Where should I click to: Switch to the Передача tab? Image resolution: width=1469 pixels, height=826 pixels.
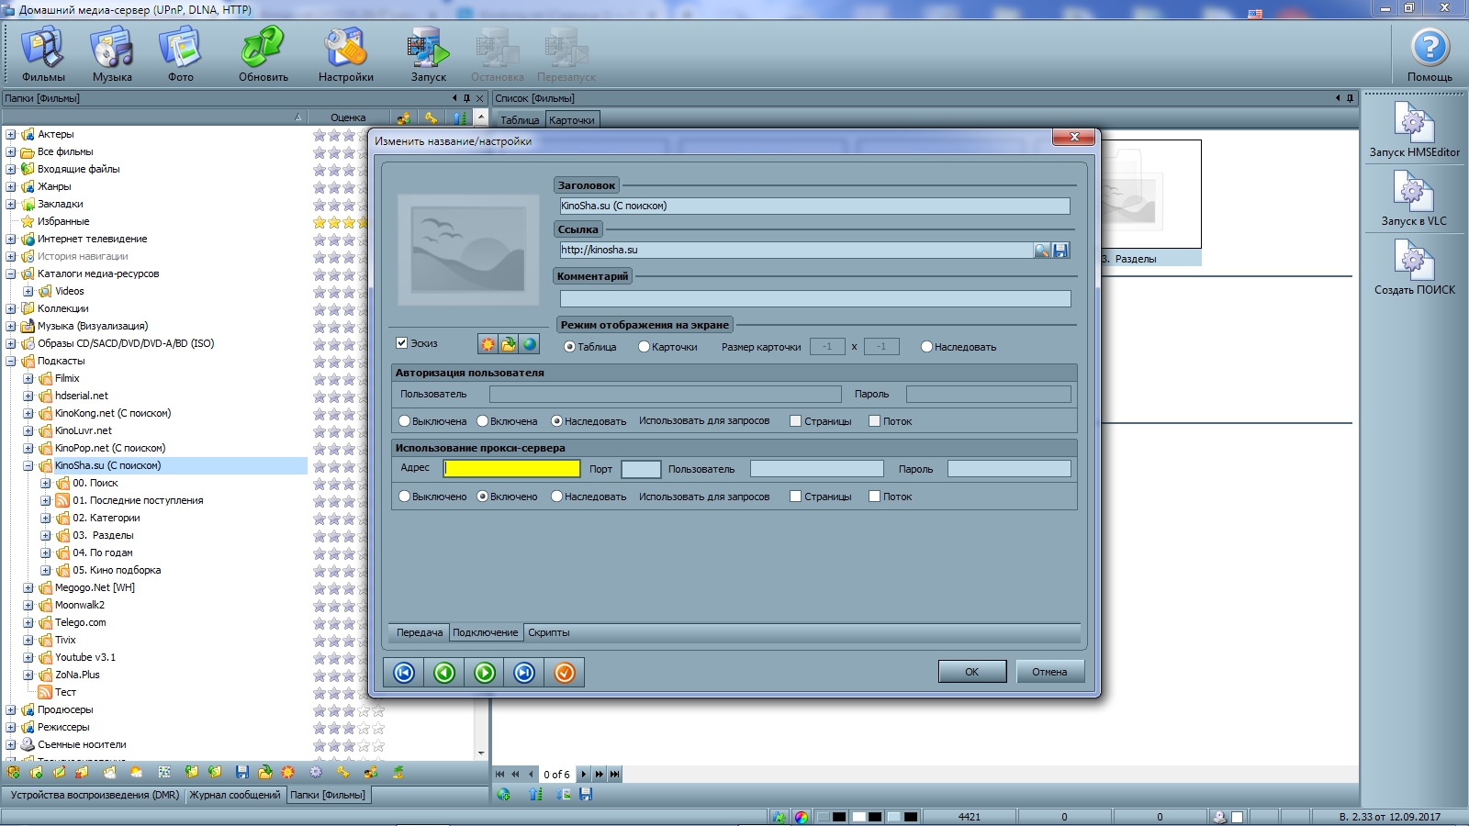click(420, 632)
